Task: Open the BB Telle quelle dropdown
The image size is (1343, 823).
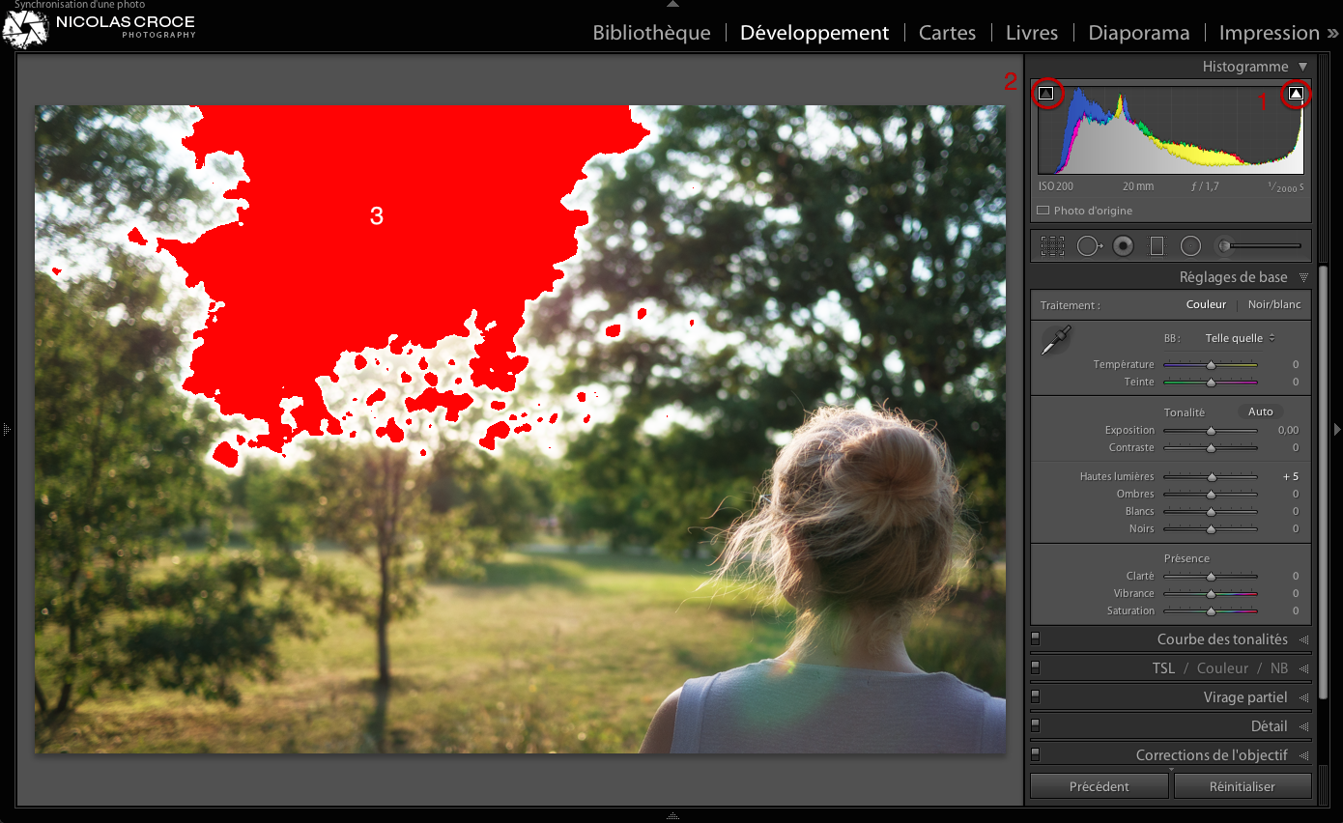Action: 1239,337
